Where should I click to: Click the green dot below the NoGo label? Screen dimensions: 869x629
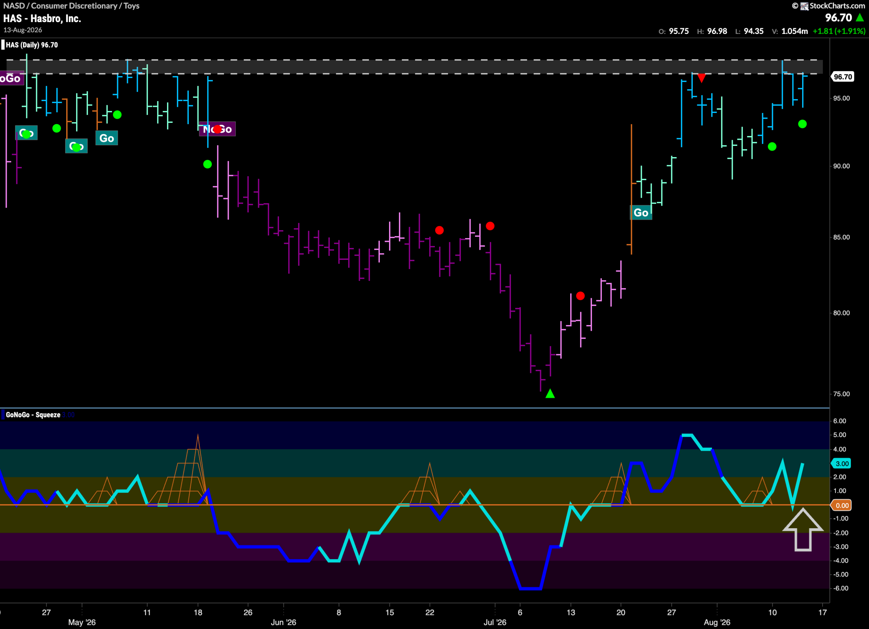(207, 164)
